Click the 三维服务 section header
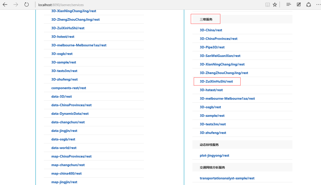321x185 pixels. (x=206, y=19)
